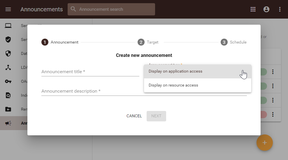The width and height of the screenshot is (288, 160).
Task: Go to Target step 2
Action: [148, 42]
